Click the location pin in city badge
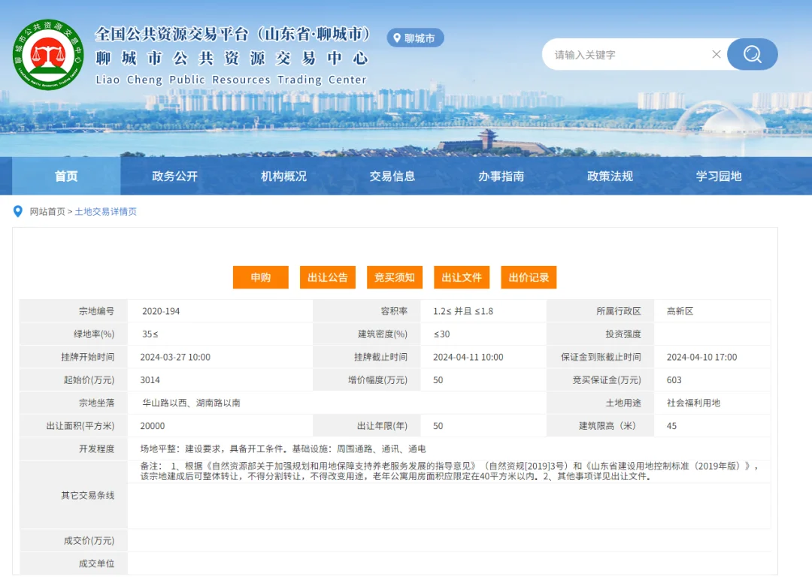This screenshot has width=812, height=577. coord(395,38)
